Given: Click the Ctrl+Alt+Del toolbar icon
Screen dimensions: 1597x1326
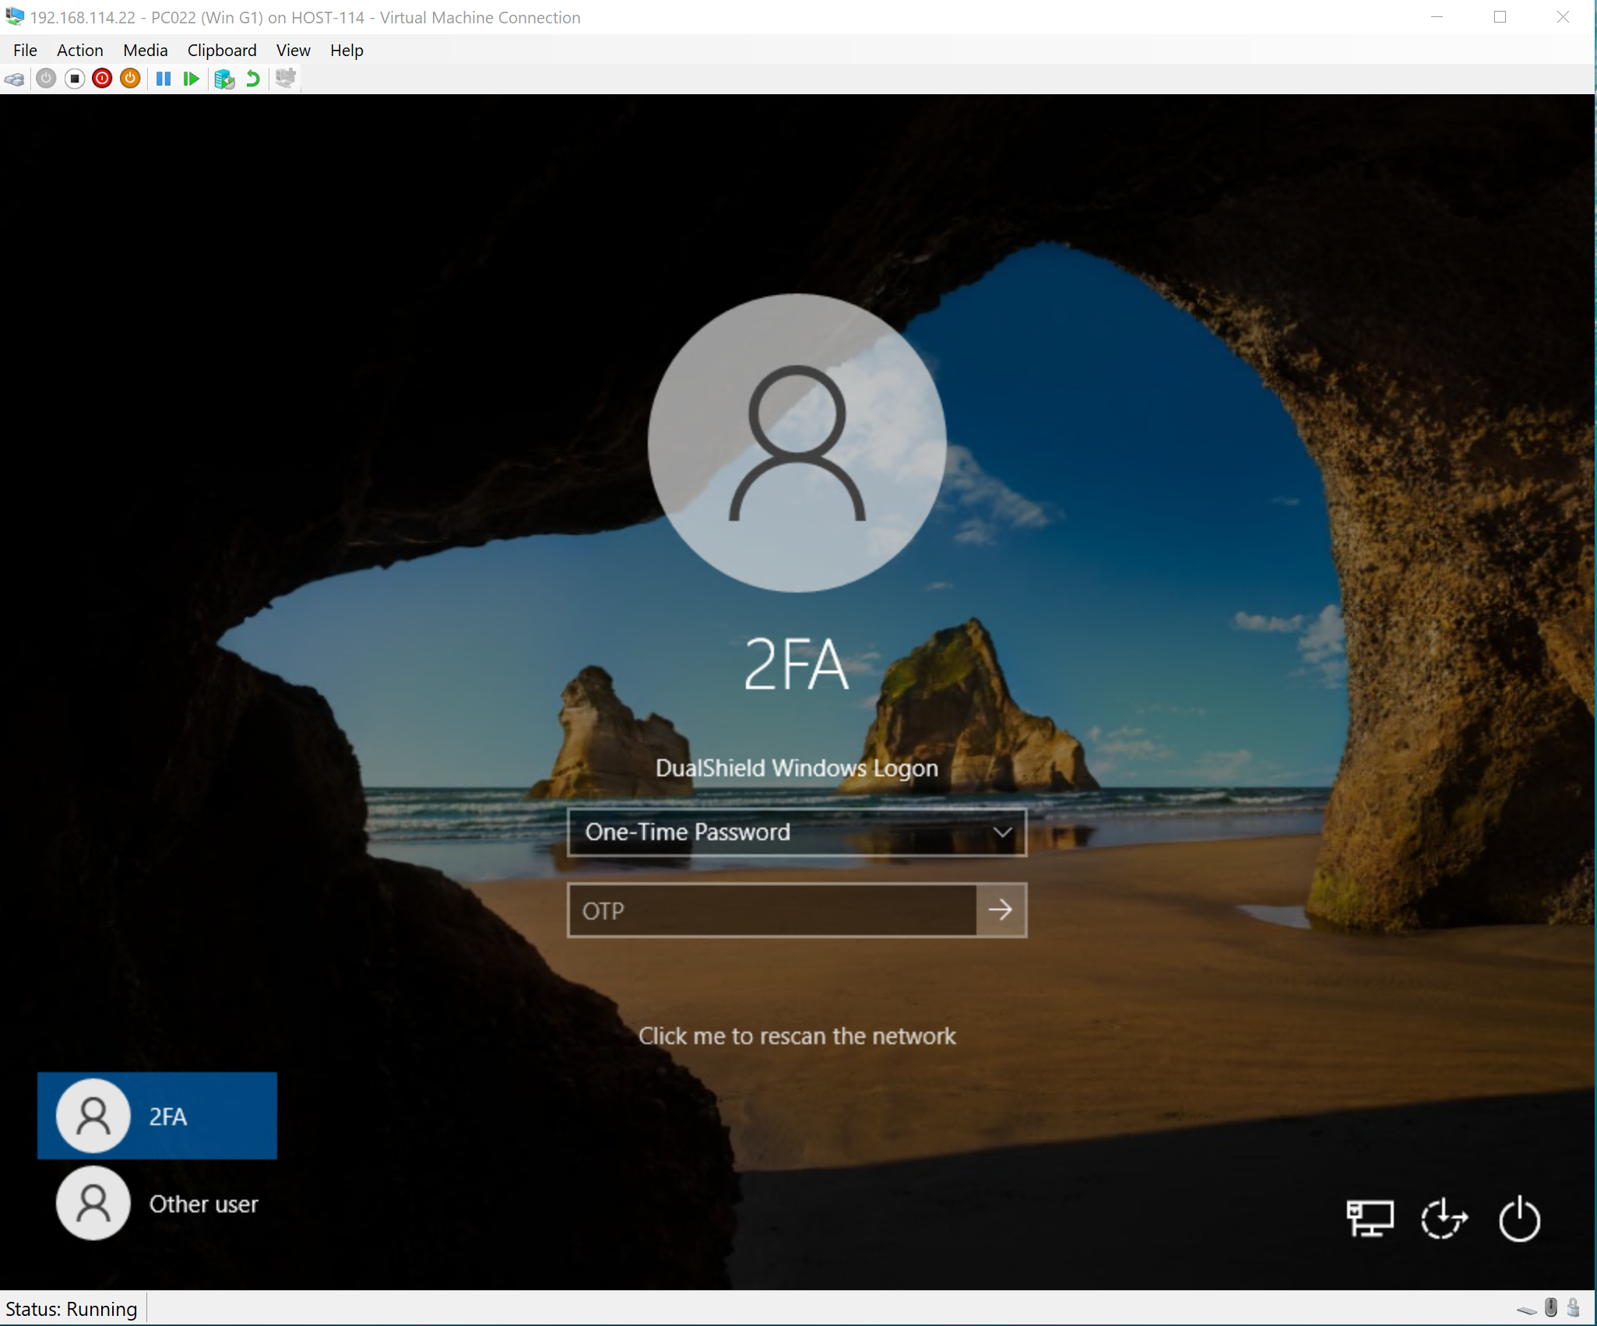Looking at the screenshot, I should click(15, 79).
